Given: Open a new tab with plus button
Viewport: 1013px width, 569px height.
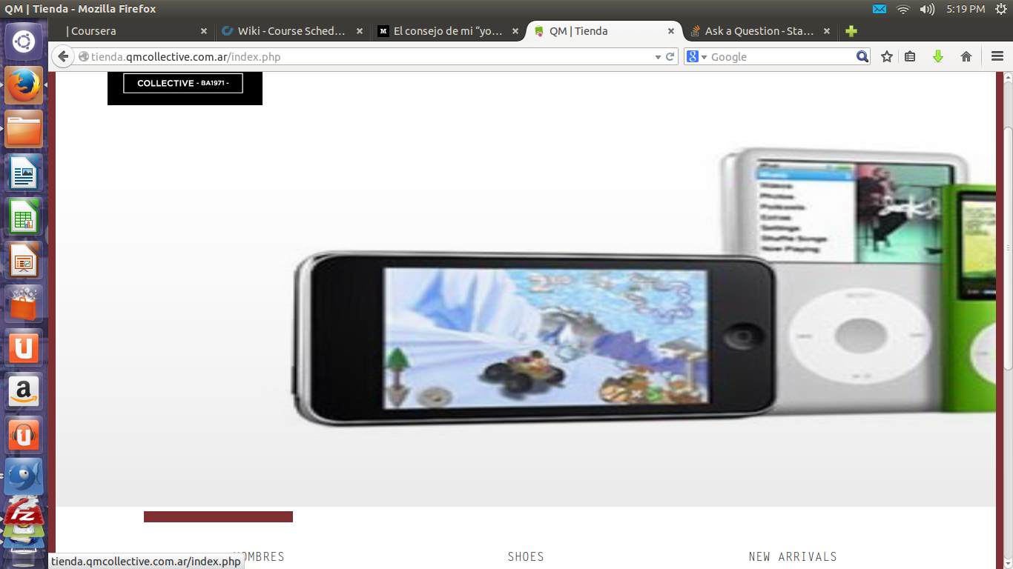Looking at the screenshot, I should click(851, 31).
